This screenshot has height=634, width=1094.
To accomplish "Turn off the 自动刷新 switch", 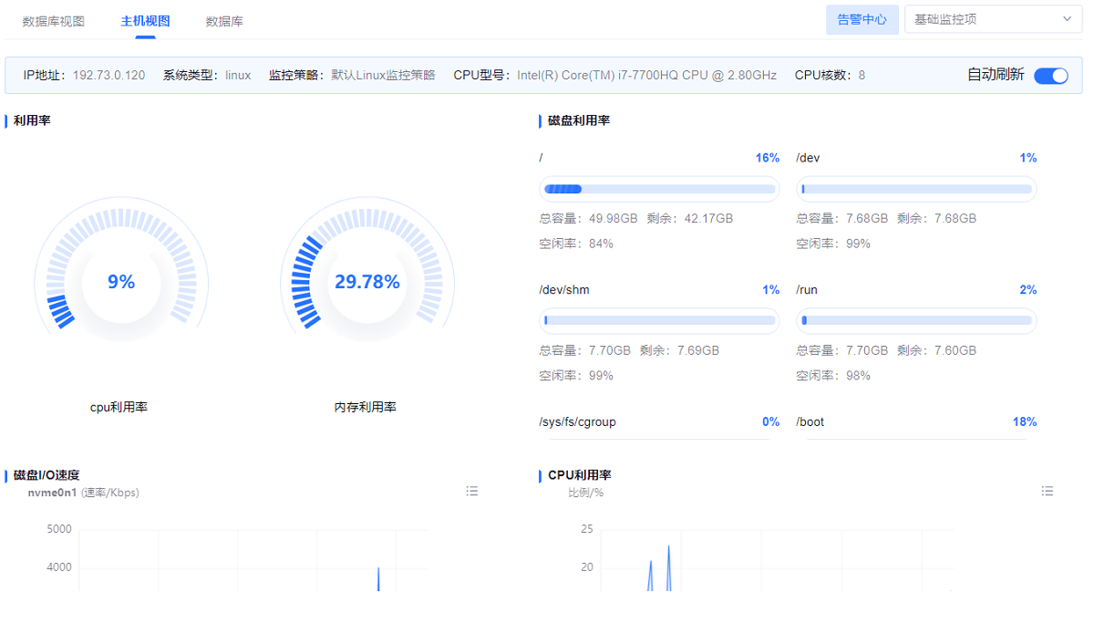I will [1050, 76].
